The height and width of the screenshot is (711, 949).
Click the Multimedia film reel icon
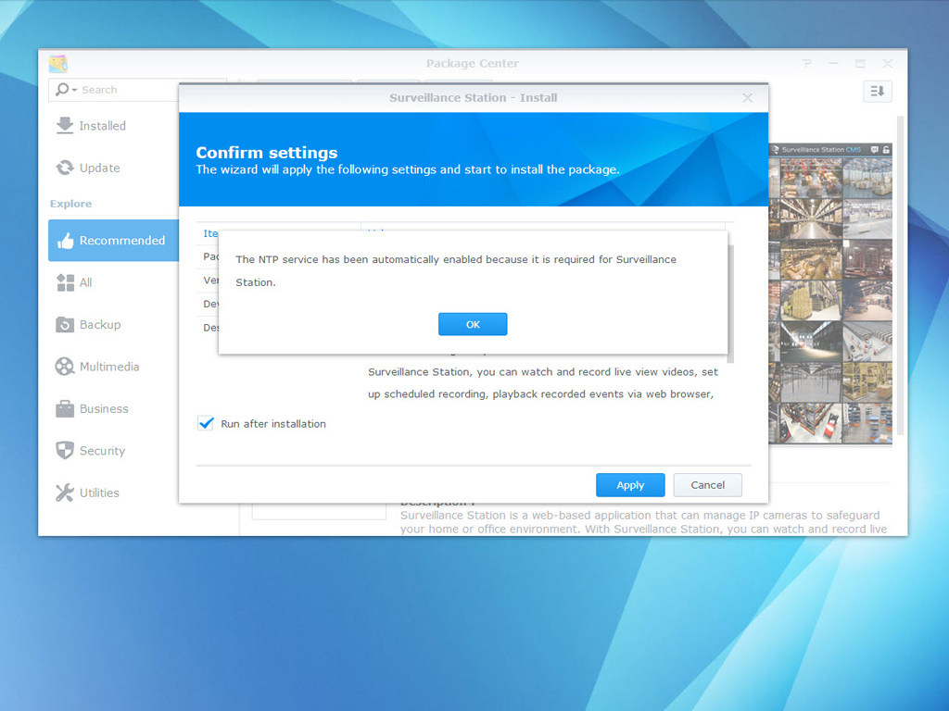(65, 367)
